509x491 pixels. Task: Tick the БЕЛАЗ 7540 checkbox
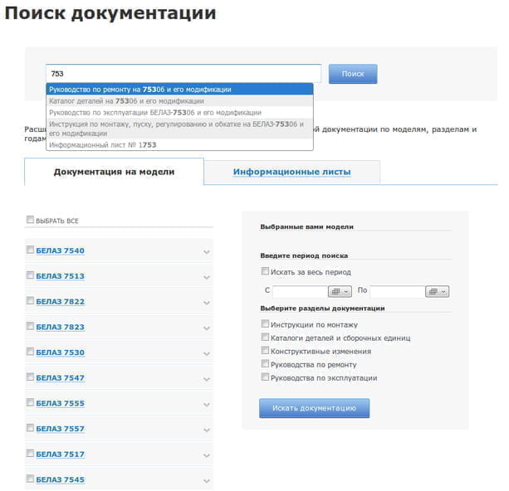pos(30,250)
